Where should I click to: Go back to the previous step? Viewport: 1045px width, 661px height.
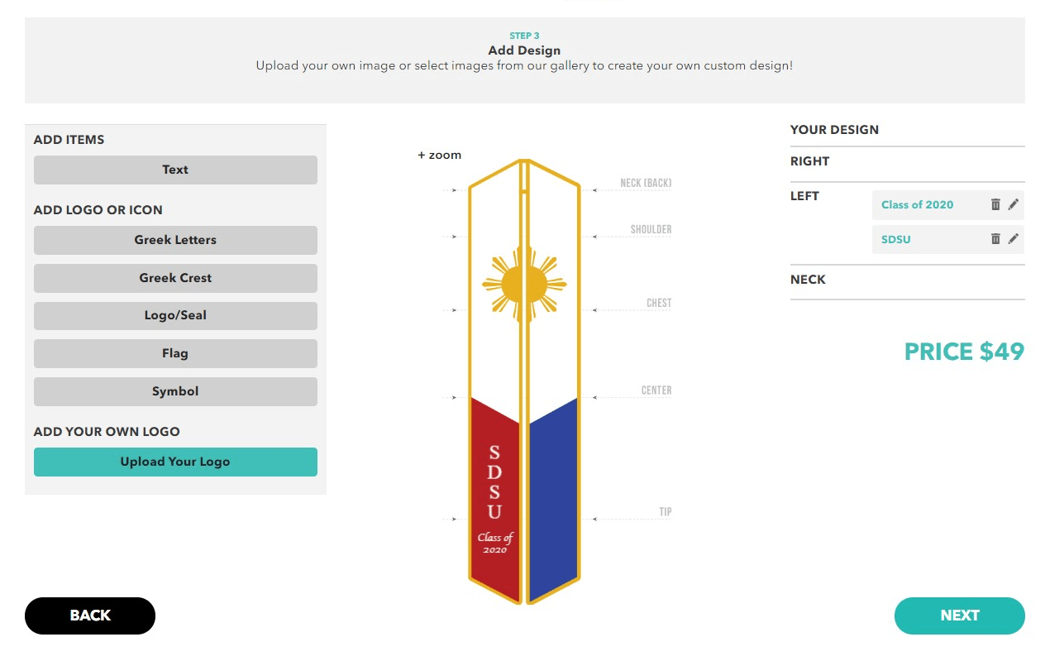[90, 615]
